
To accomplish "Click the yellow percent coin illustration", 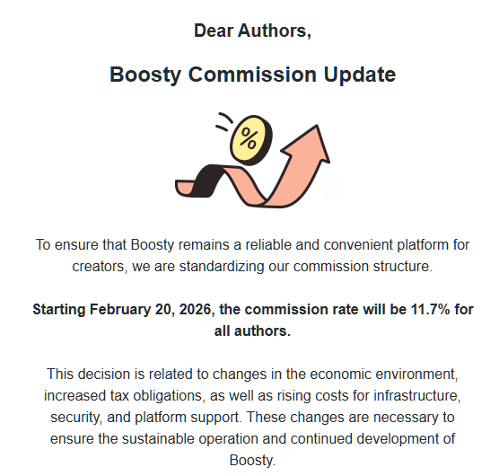I will click(251, 140).
